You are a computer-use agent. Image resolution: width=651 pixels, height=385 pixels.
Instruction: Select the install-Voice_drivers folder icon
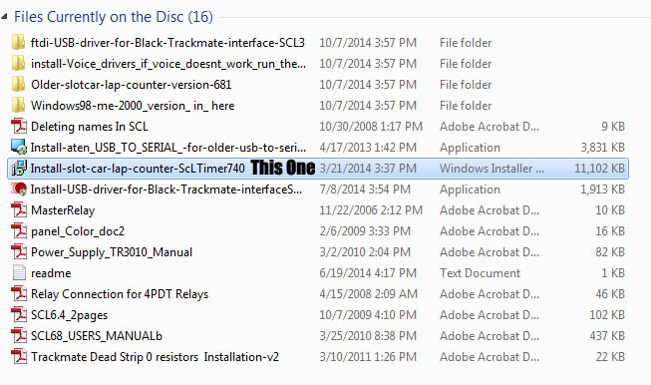pyautogui.click(x=18, y=63)
